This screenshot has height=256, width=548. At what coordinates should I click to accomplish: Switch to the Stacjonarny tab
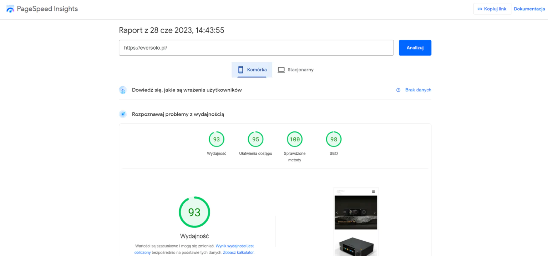click(x=295, y=70)
